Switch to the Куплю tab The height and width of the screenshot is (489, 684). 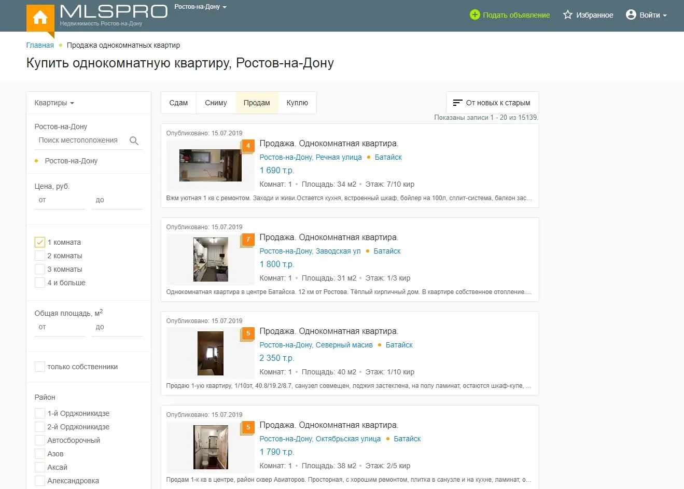[x=297, y=103]
